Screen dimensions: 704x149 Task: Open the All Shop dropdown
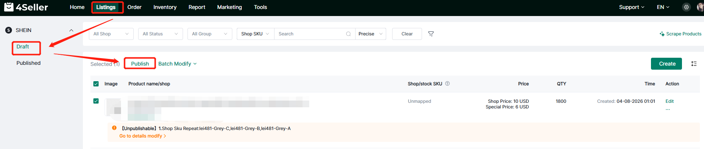(x=111, y=34)
